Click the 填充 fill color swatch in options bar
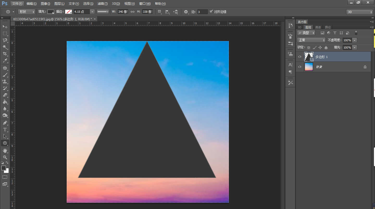The image size is (375, 209). pos(51,12)
